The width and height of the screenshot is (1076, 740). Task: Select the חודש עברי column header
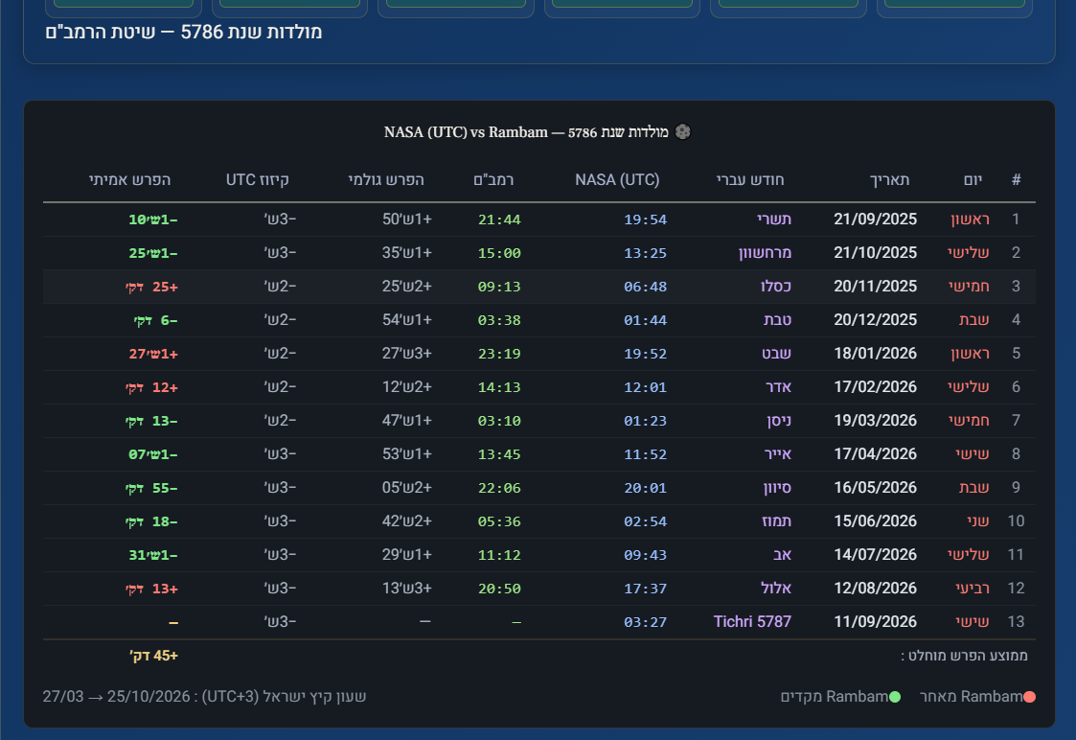(x=750, y=180)
